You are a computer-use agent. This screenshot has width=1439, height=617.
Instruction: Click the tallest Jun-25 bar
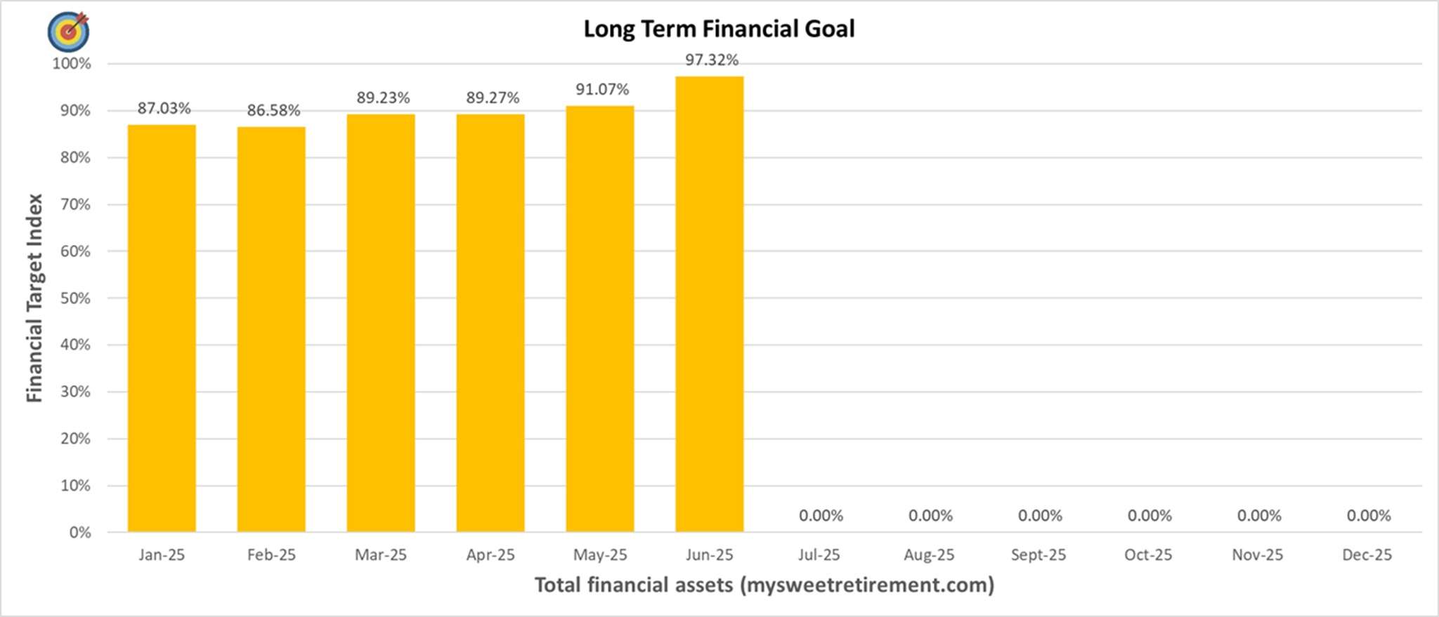click(710, 304)
